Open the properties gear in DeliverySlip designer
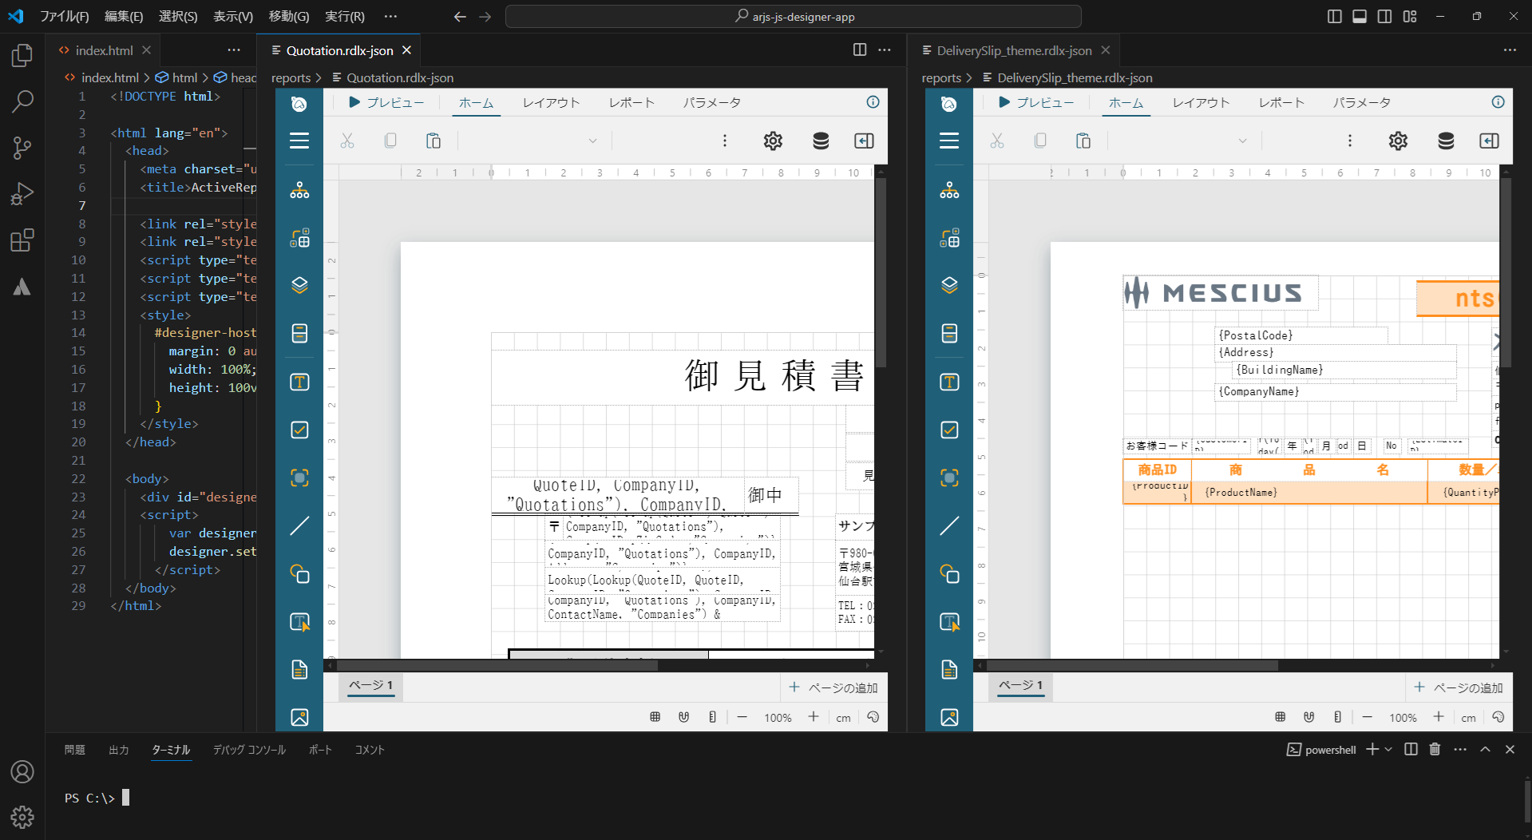 1398,141
